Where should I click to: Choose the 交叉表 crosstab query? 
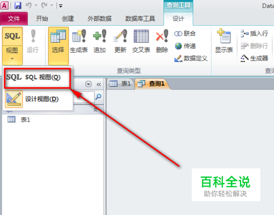141,42
